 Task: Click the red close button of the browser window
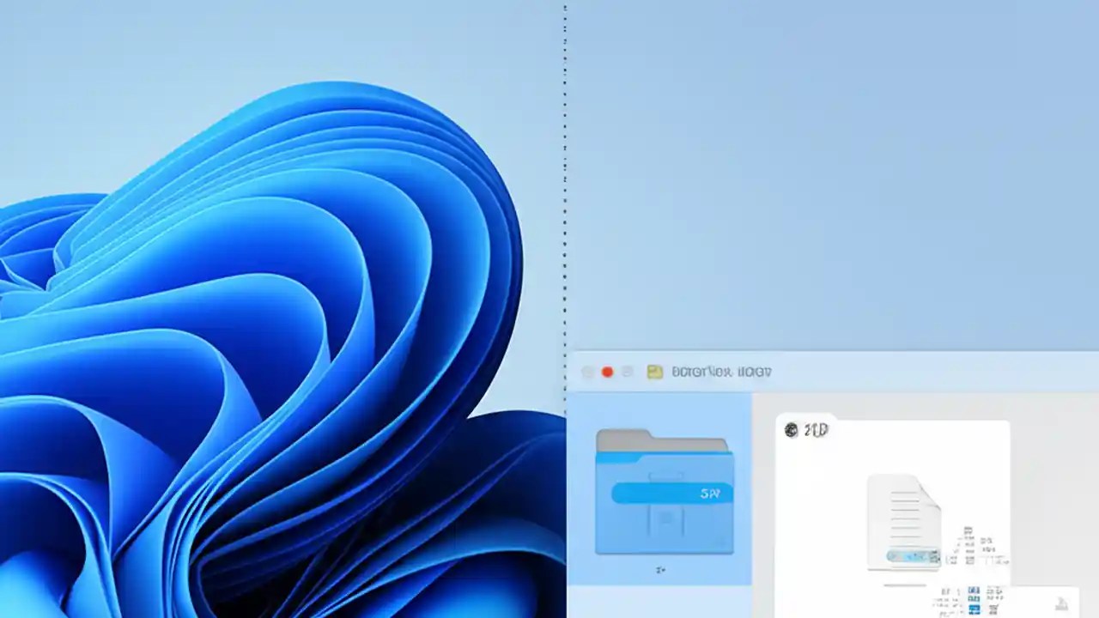point(608,372)
